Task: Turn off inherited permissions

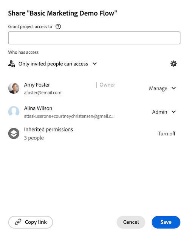Action: (166, 133)
